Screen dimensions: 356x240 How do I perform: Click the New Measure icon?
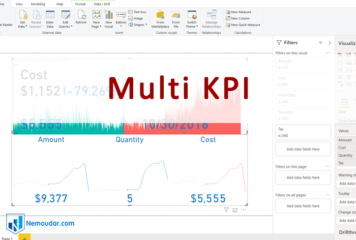tap(227, 12)
